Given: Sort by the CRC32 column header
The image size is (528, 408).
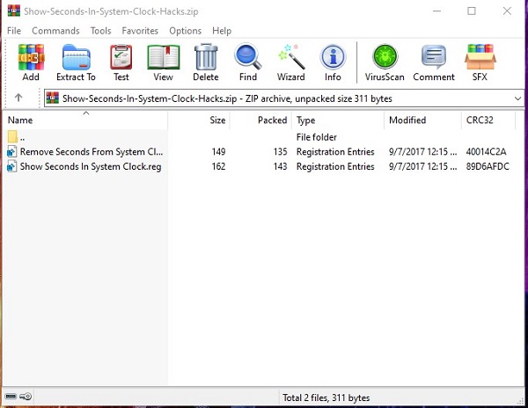Looking at the screenshot, I should pos(488,120).
